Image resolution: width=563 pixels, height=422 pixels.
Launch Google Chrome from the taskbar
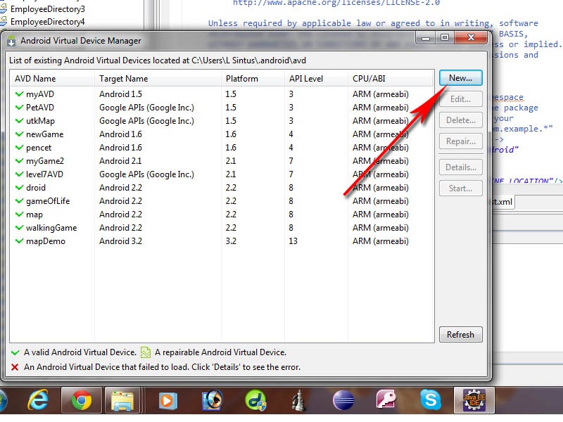tap(82, 399)
